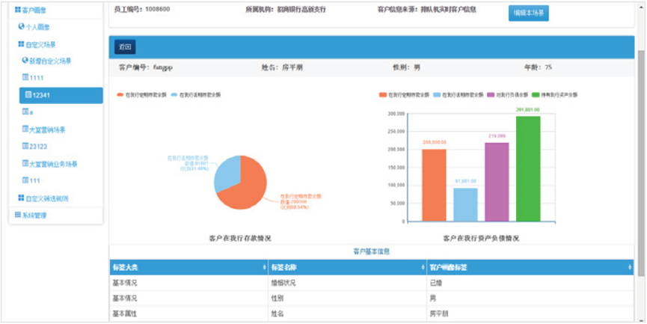Sort table by 标签大类 column arrow
647x324 pixels.
pyautogui.click(x=265, y=267)
